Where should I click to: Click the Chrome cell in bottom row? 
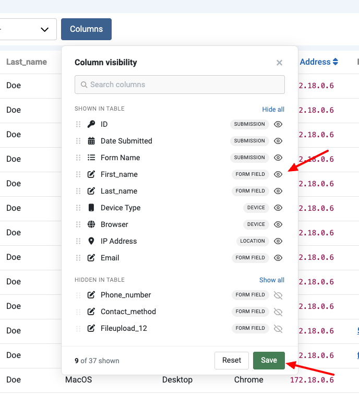tap(249, 380)
